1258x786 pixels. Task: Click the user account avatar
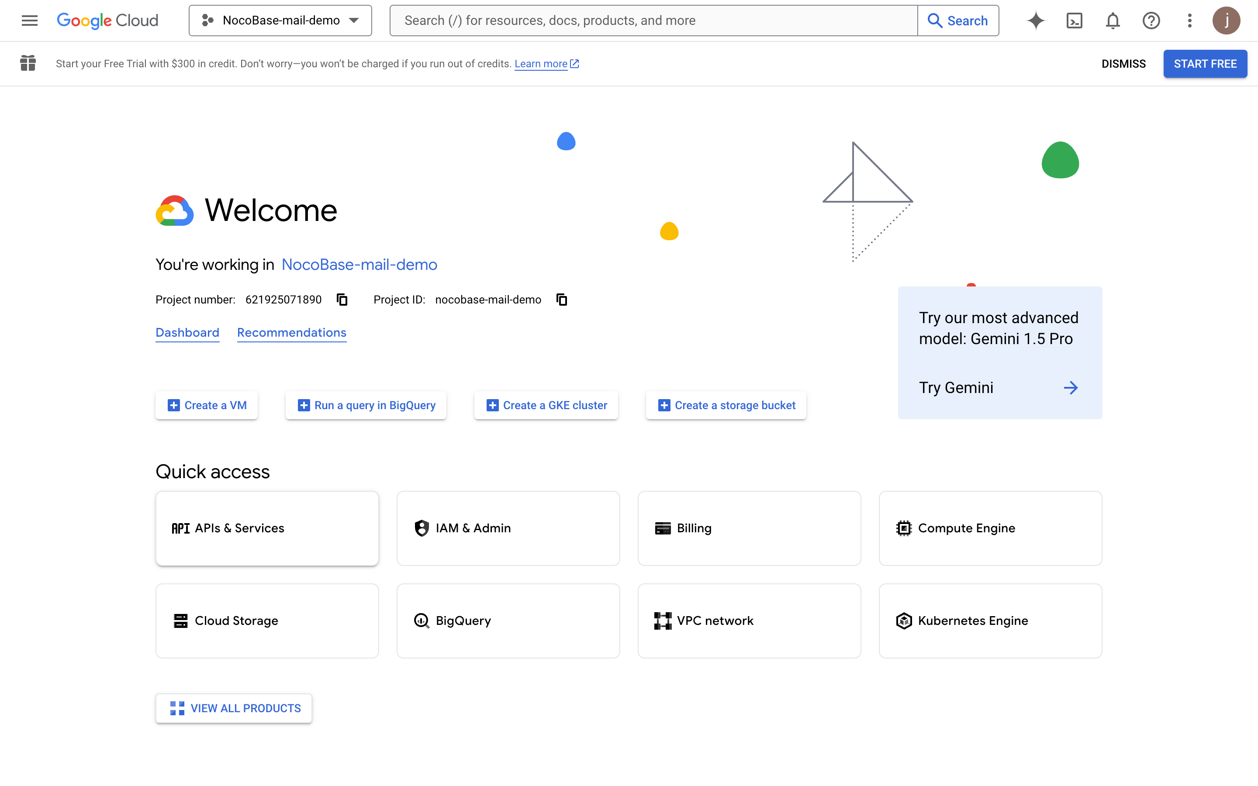click(x=1226, y=20)
